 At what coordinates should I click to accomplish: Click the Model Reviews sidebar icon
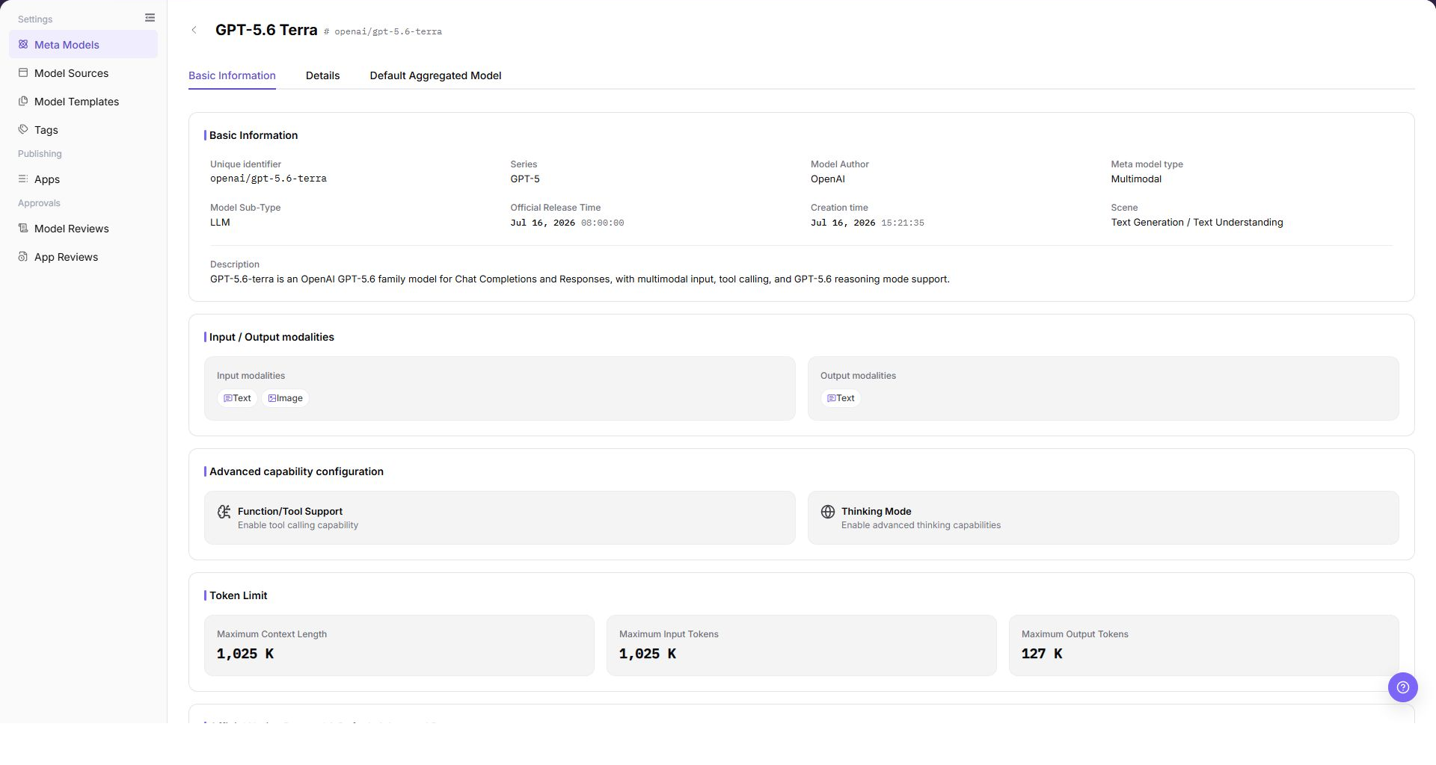23,229
